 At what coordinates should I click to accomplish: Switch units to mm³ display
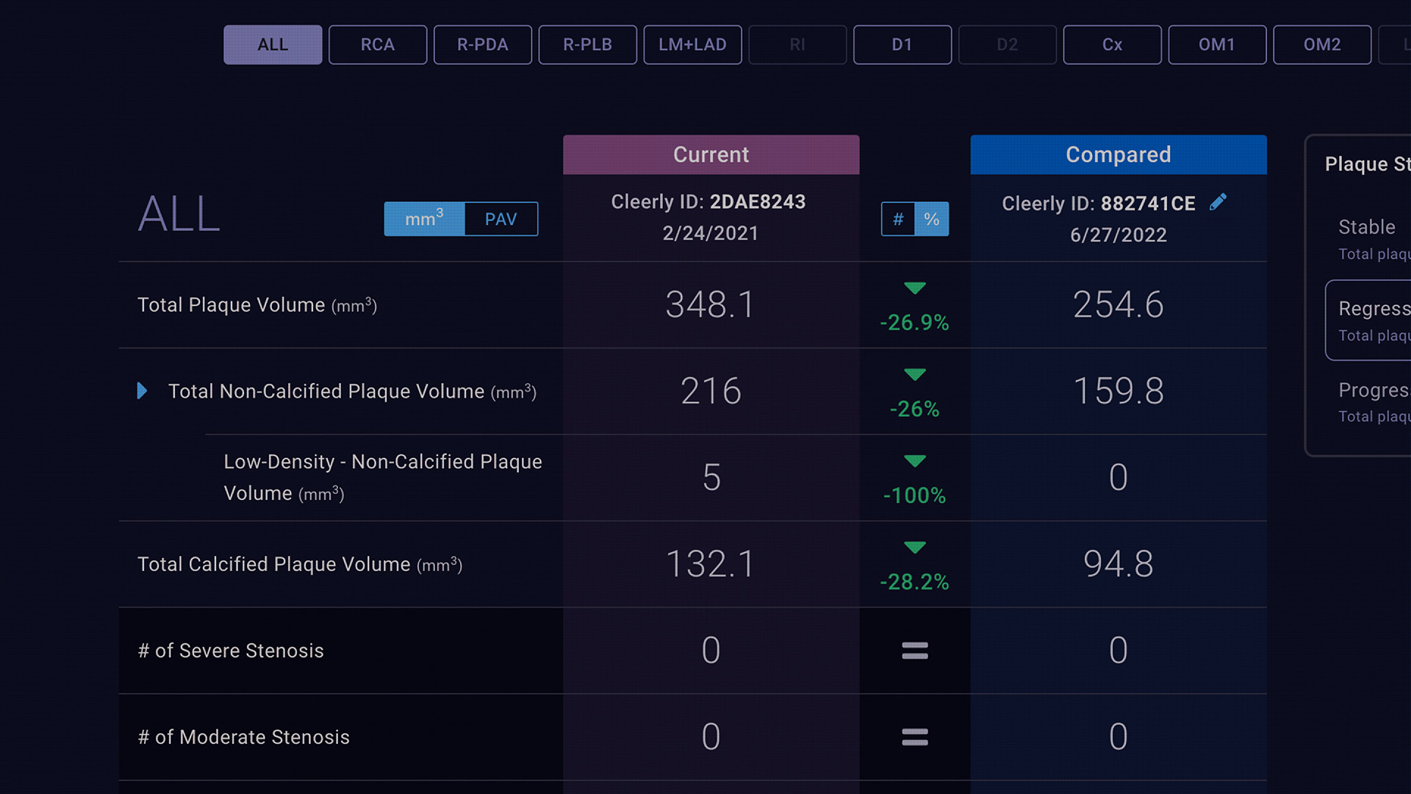click(424, 219)
